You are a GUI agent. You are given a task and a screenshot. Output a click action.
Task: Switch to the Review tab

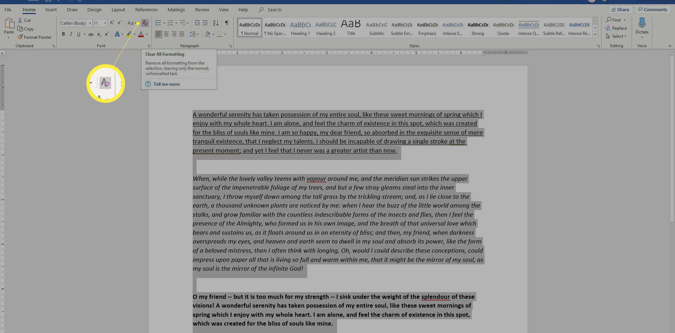[x=202, y=10]
